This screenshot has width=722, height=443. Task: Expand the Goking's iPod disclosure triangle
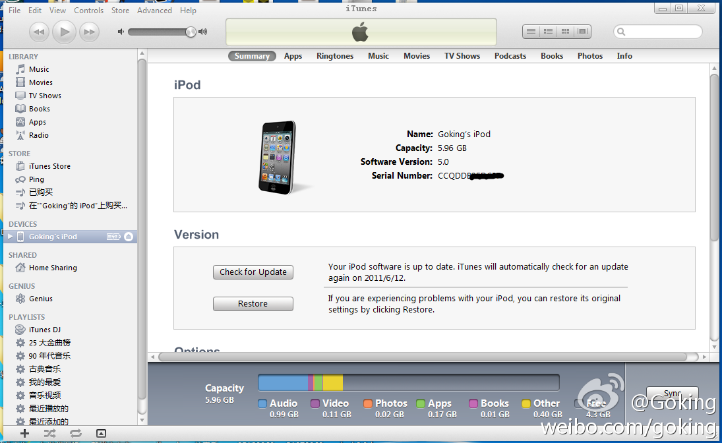[x=10, y=237]
